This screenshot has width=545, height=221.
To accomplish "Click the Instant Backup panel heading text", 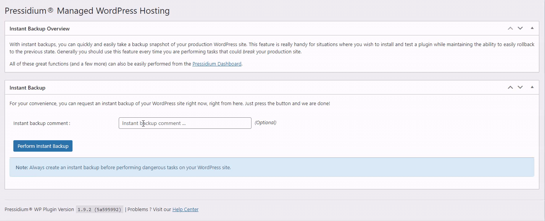I will pyautogui.click(x=27, y=88).
